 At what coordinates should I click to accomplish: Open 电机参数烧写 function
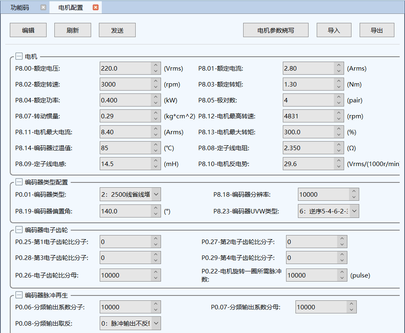(x=275, y=30)
